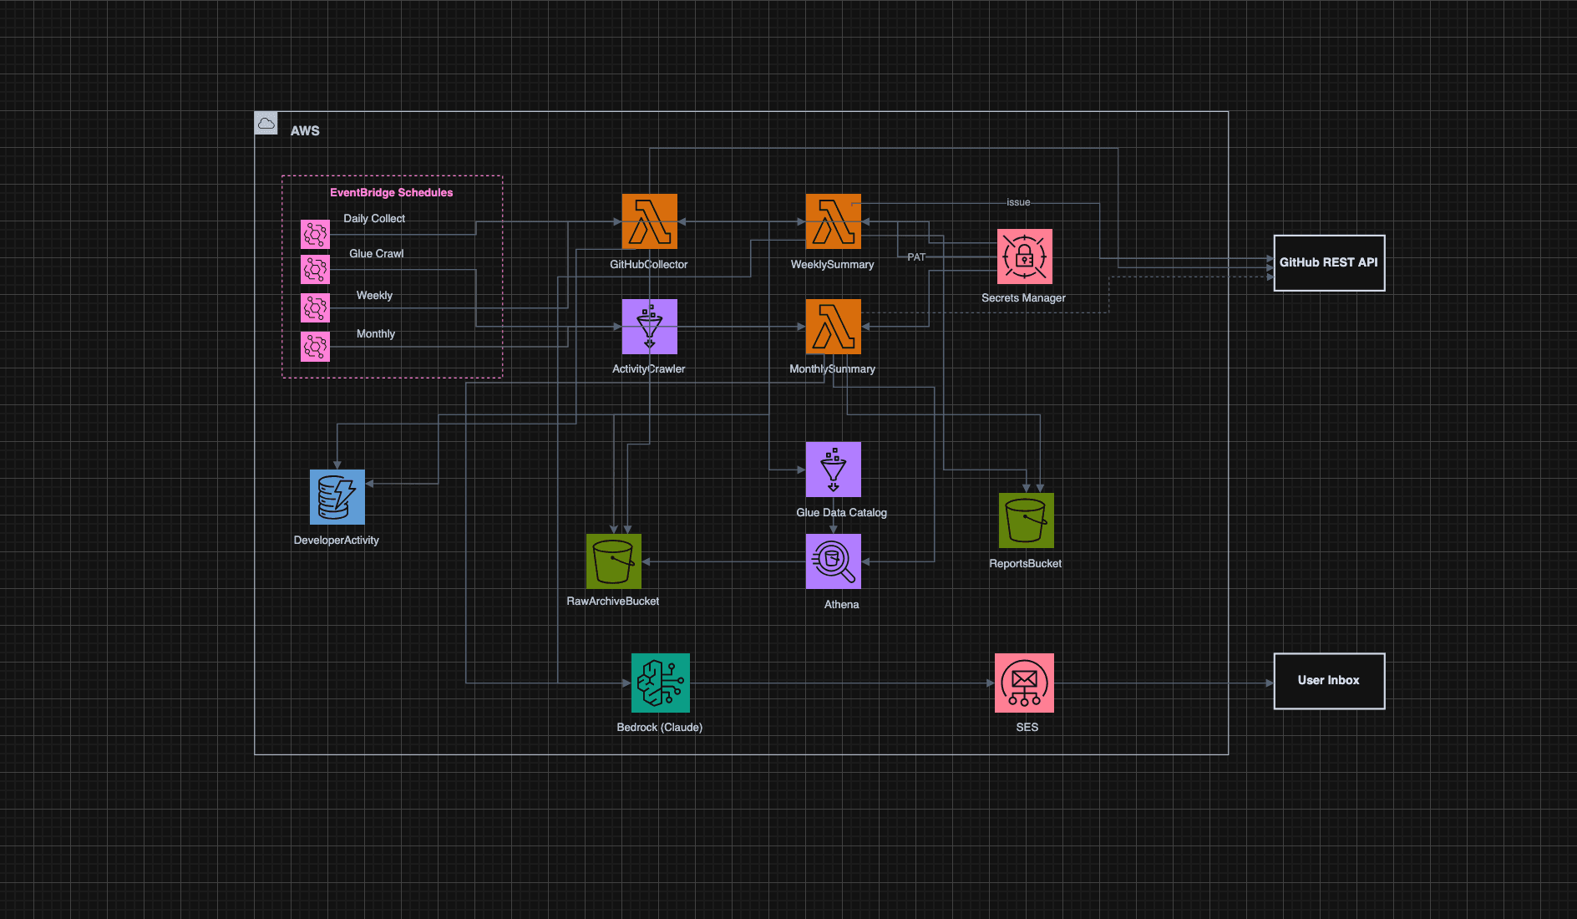The width and height of the screenshot is (1577, 919).
Task: Select the MonthlySummary Lambda icon
Action: [833, 327]
